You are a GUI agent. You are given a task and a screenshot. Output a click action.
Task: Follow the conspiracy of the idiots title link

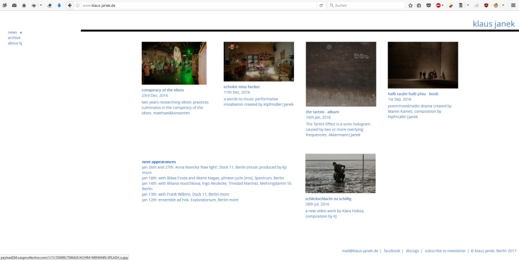[163, 90]
